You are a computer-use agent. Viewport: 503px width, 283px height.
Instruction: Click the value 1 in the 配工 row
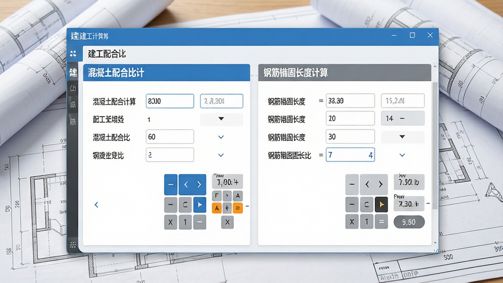click(149, 120)
